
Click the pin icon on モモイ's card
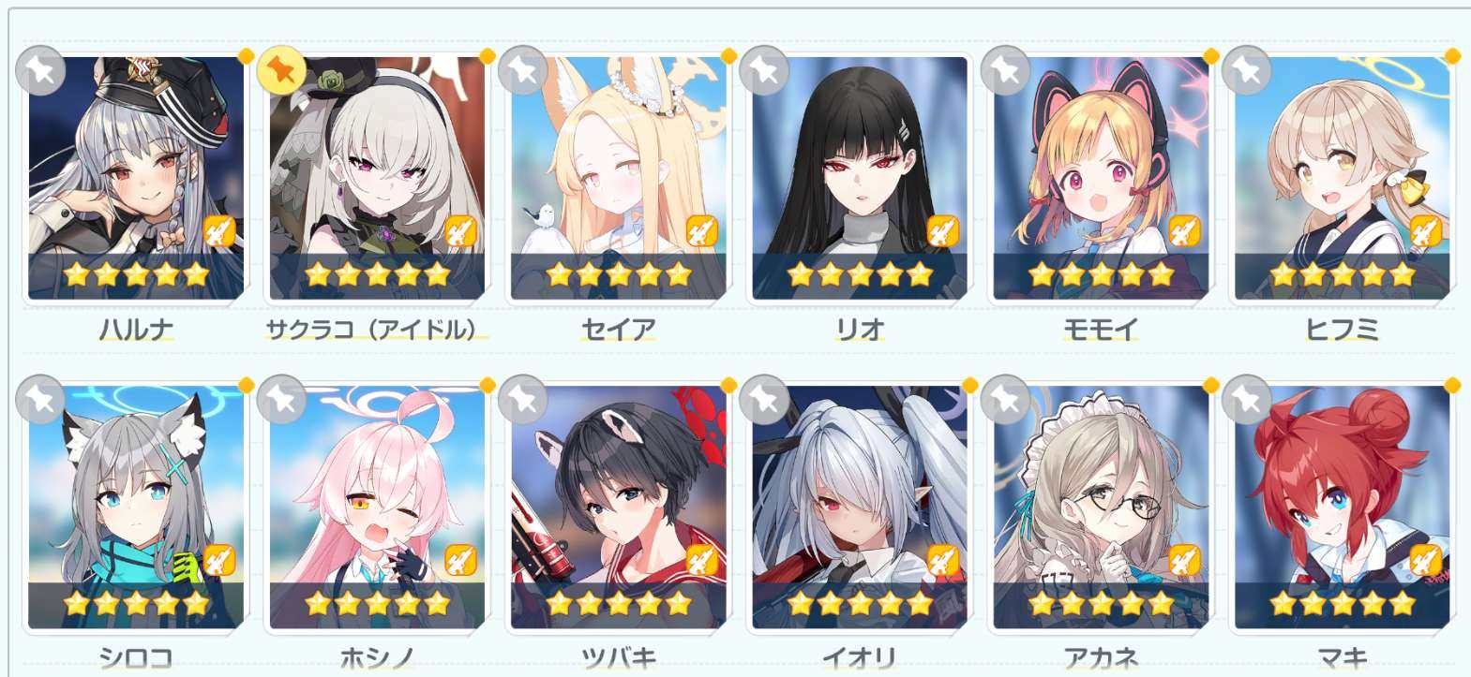[1005, 70]
